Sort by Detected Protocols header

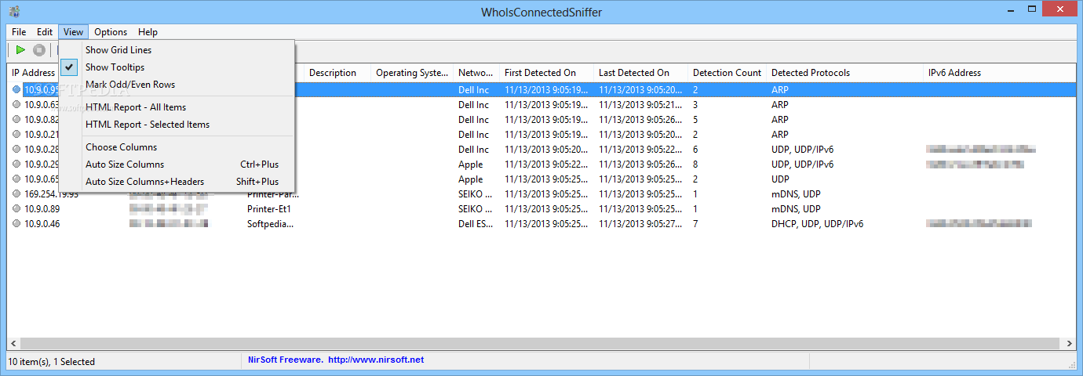pos(846,73)
